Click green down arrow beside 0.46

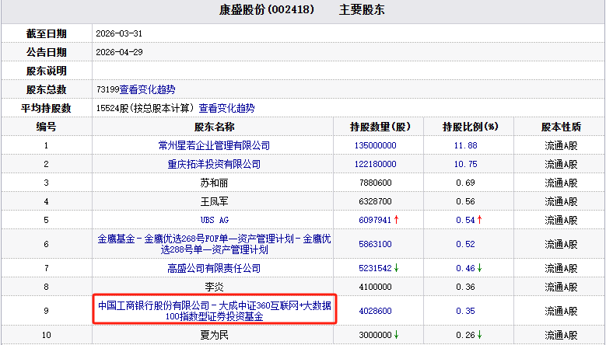coord(480,268)
